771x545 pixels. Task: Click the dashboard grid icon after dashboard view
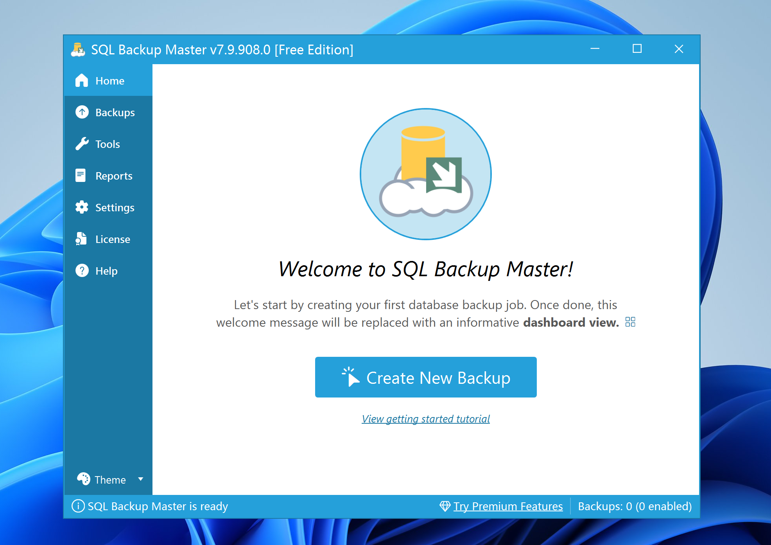630,322
